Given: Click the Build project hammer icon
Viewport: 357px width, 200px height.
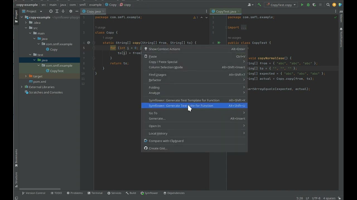Looking at the screenshot, I should (259, 5).
